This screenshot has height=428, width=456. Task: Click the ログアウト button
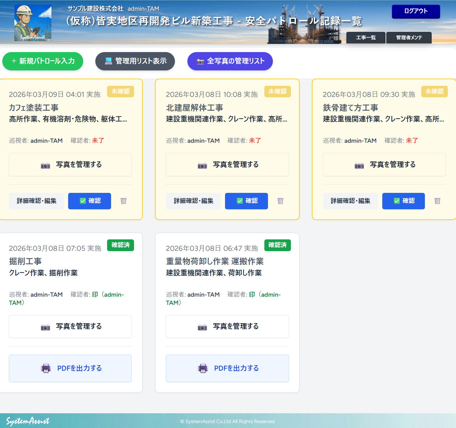pos(416,11)
